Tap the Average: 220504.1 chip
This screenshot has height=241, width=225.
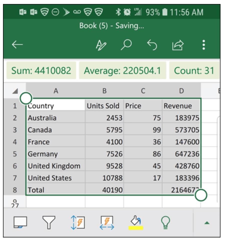(122, 71)
